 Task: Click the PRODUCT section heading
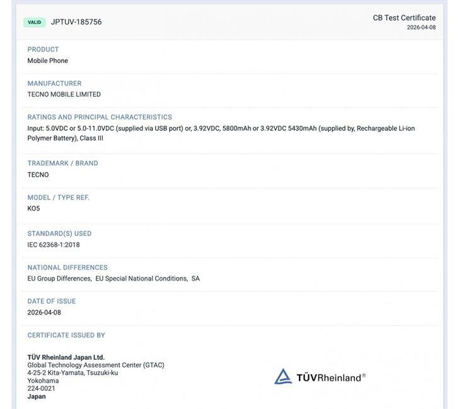coord(43,49)
